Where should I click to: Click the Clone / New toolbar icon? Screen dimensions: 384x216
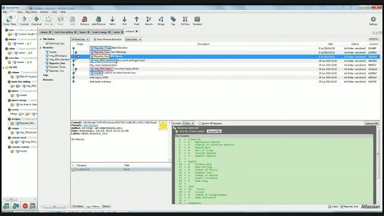click(x=10, y=20)
